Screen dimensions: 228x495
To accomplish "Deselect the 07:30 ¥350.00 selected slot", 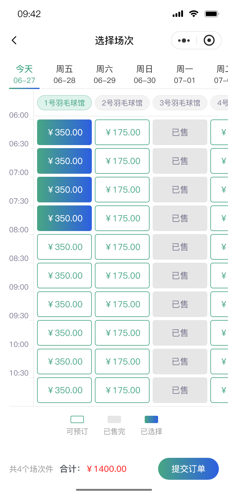I will click(x=64, y=218).
